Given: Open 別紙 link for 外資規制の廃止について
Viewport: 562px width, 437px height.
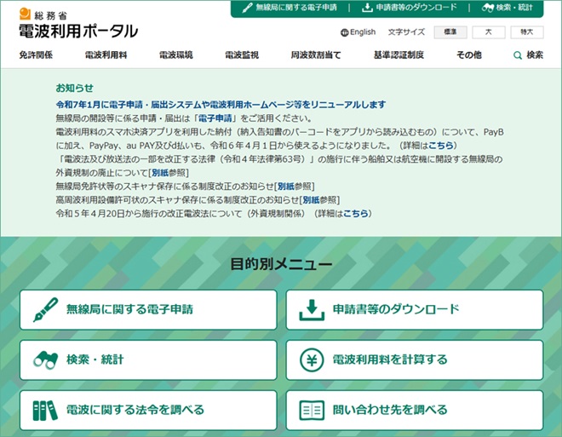Looking at the screenshot, I should point(160,173).
